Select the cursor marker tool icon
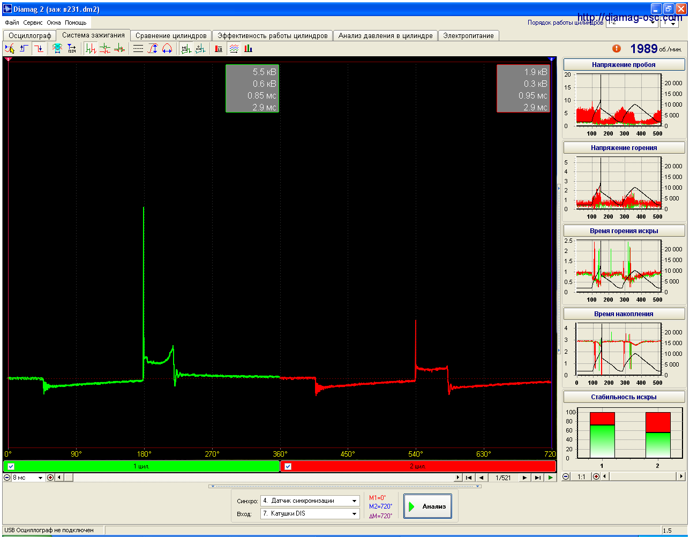This screenshot has height=537, width=690. point(10,49)
